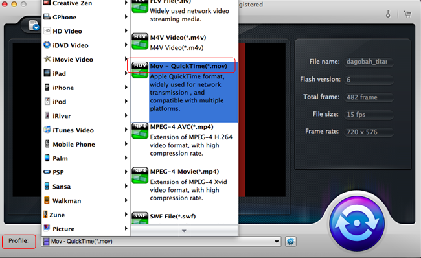The height and width of the screenshot is (258, 421).
Task: Click the MPEG-4 AVC format icon
Action: pos(140,130)
